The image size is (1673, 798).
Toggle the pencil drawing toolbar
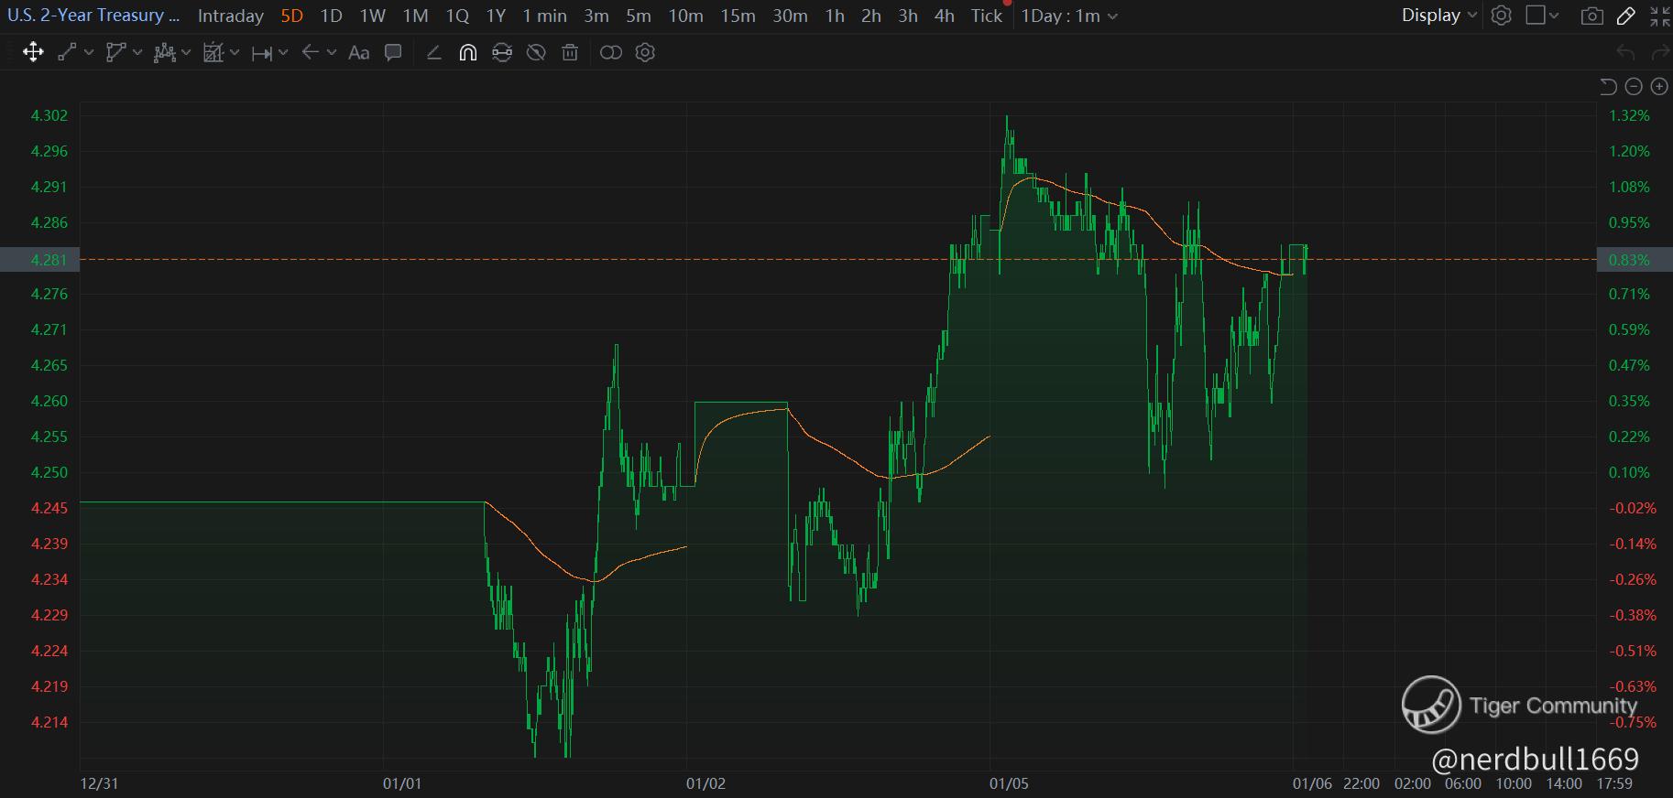[1626, 16]
